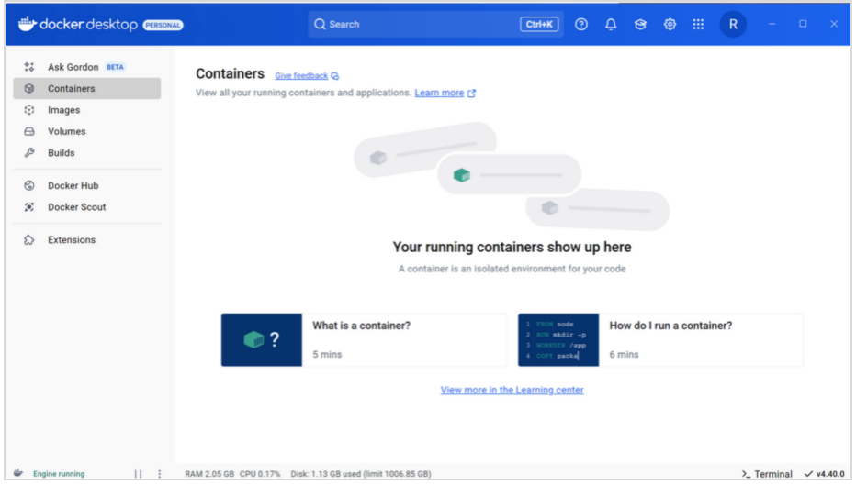856x486 pixels.
Task: Click the Disk 1.13 GB used entry
Action: [361, 474]
